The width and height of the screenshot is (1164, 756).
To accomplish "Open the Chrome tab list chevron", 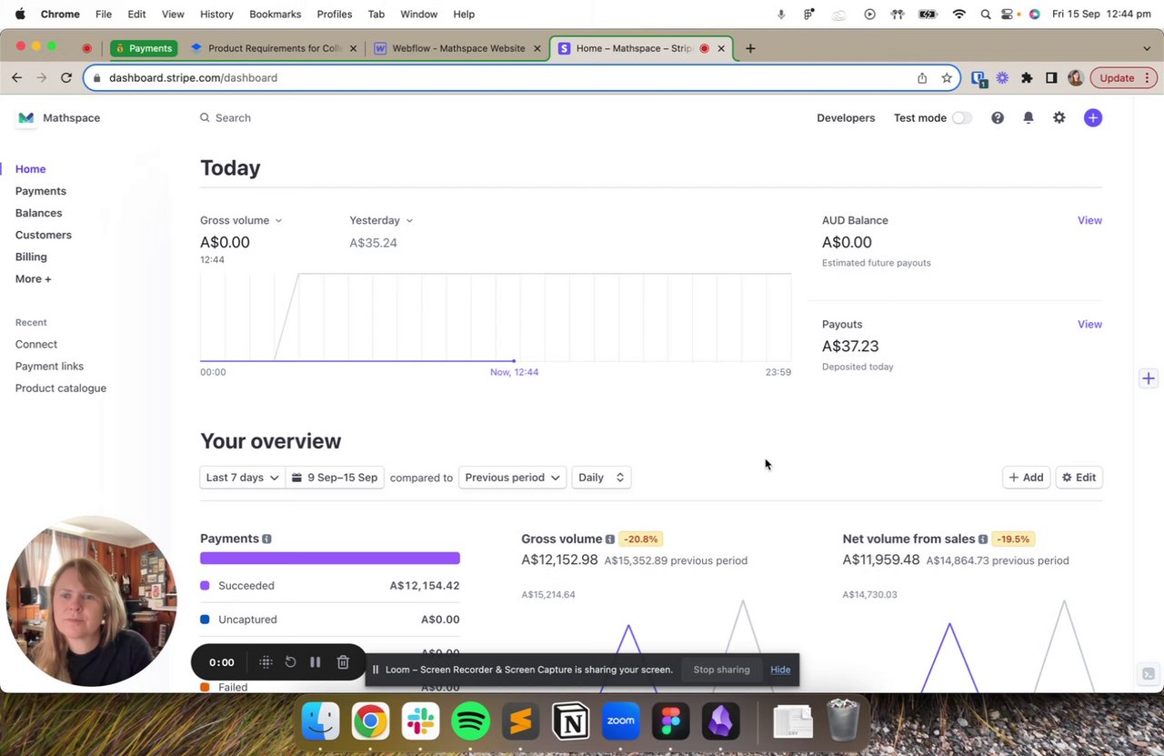I will (1147, 48).
